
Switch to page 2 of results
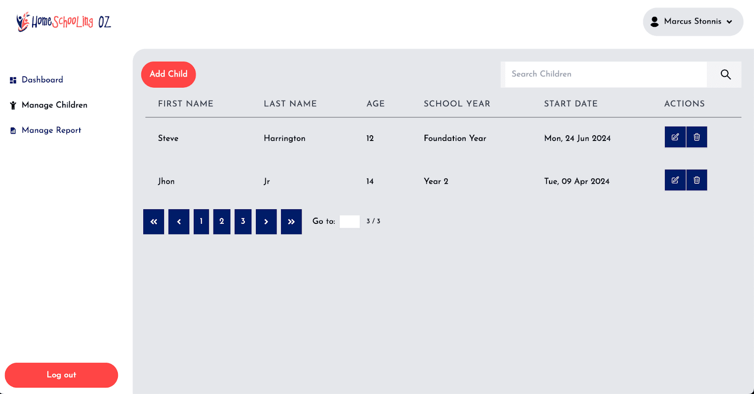click(221, 222)
